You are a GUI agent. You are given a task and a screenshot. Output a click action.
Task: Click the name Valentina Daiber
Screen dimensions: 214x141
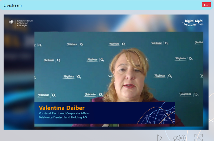[x=62, y=108]
